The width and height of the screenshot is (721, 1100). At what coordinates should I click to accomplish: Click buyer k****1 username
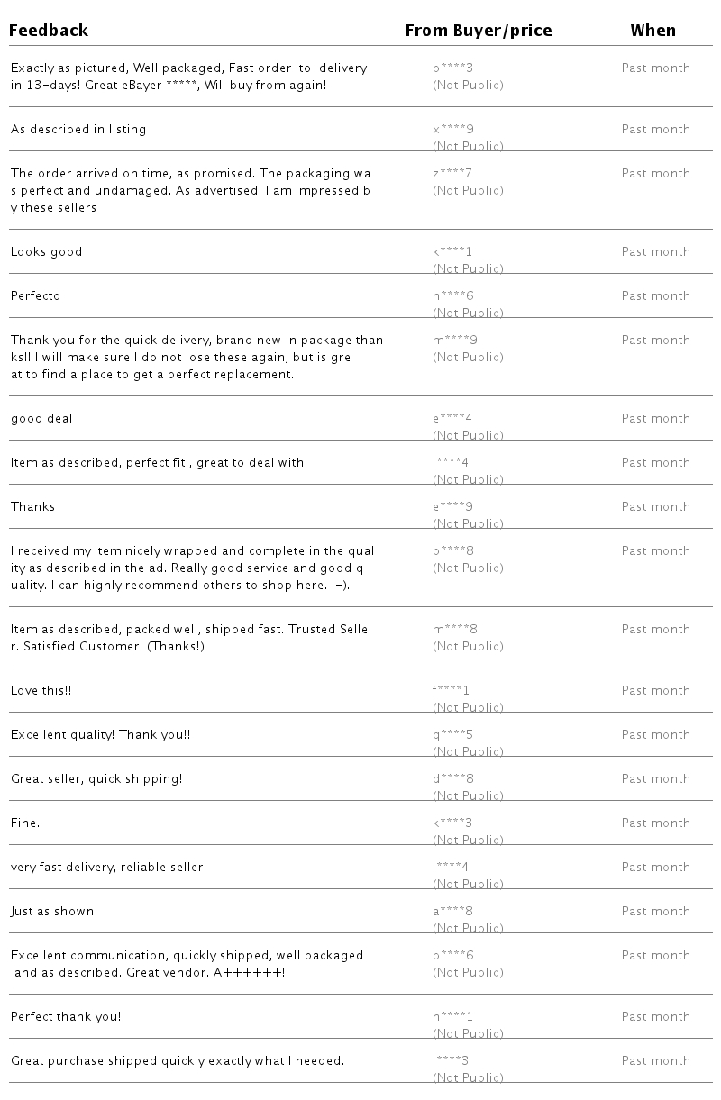pyautogui.click(x=452, y=251)
